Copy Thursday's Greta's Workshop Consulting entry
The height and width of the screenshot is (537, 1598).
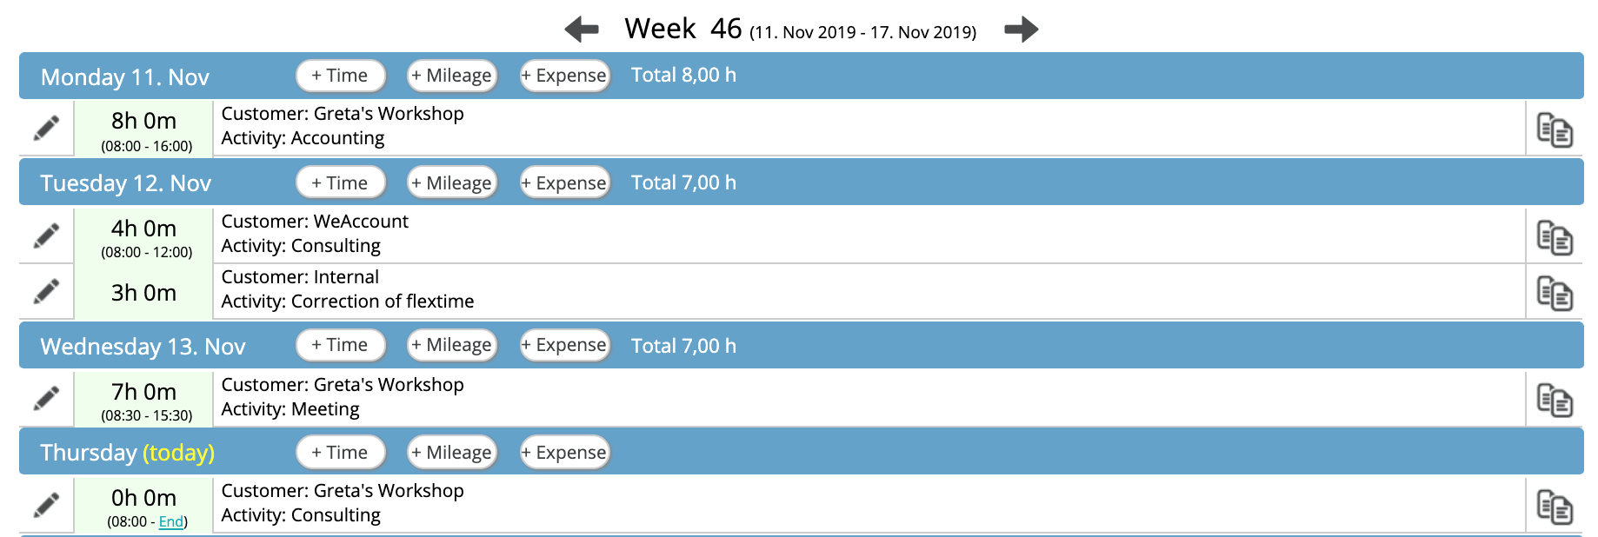click(1555, 507)
